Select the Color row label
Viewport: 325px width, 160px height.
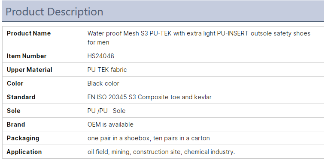coord(15,83)
